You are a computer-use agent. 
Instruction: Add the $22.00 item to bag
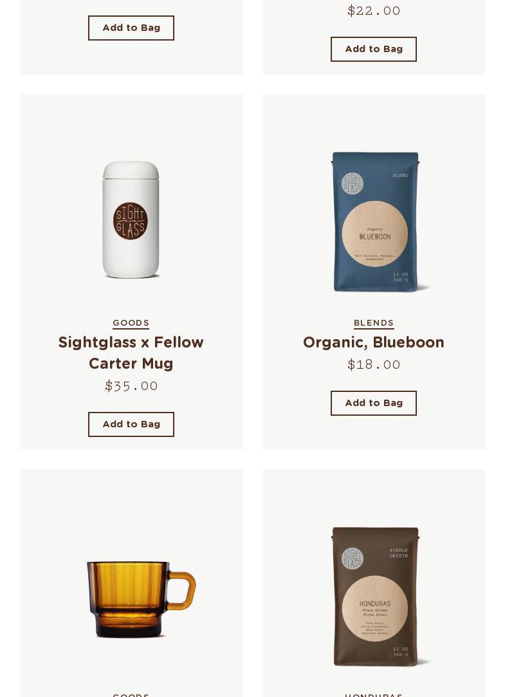click(374, 49)
